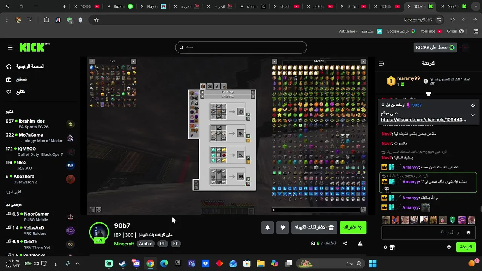The image size is (482, 271).
Task: Open iQMEGO channel in sidebar
Action: pyautogui.click(x=40, y=152)
